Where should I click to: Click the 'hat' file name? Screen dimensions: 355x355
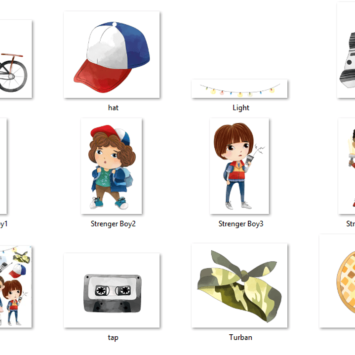pos(113,108)
